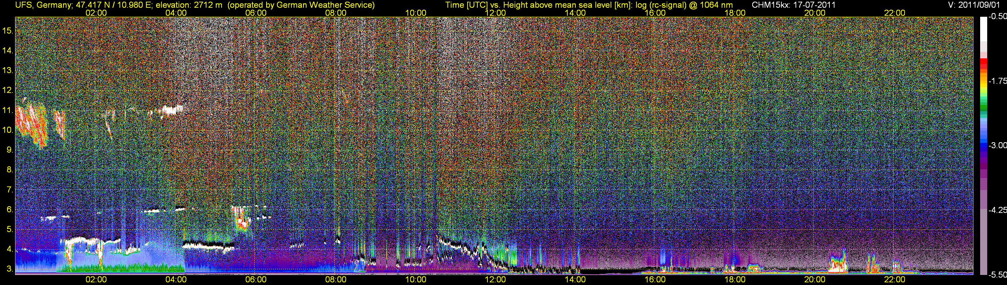
Task: Click the -5.50 label below the color scale
Action: [x=997, y=275]
